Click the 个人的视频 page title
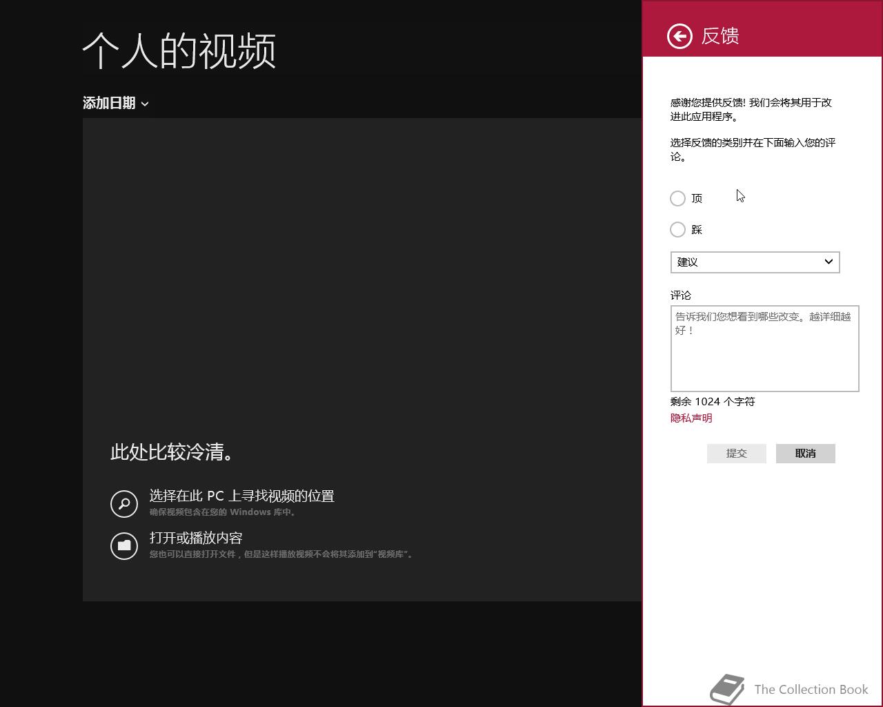 179,50
